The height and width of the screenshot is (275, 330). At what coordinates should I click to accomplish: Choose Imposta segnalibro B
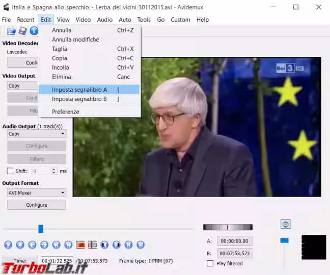click(x=89, y=99)
